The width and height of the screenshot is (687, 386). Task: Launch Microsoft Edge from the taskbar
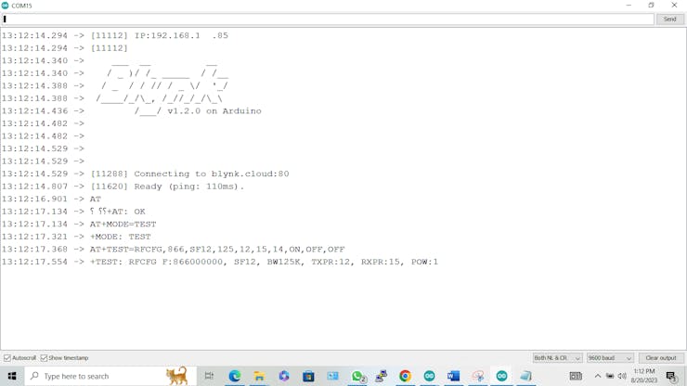235,376
